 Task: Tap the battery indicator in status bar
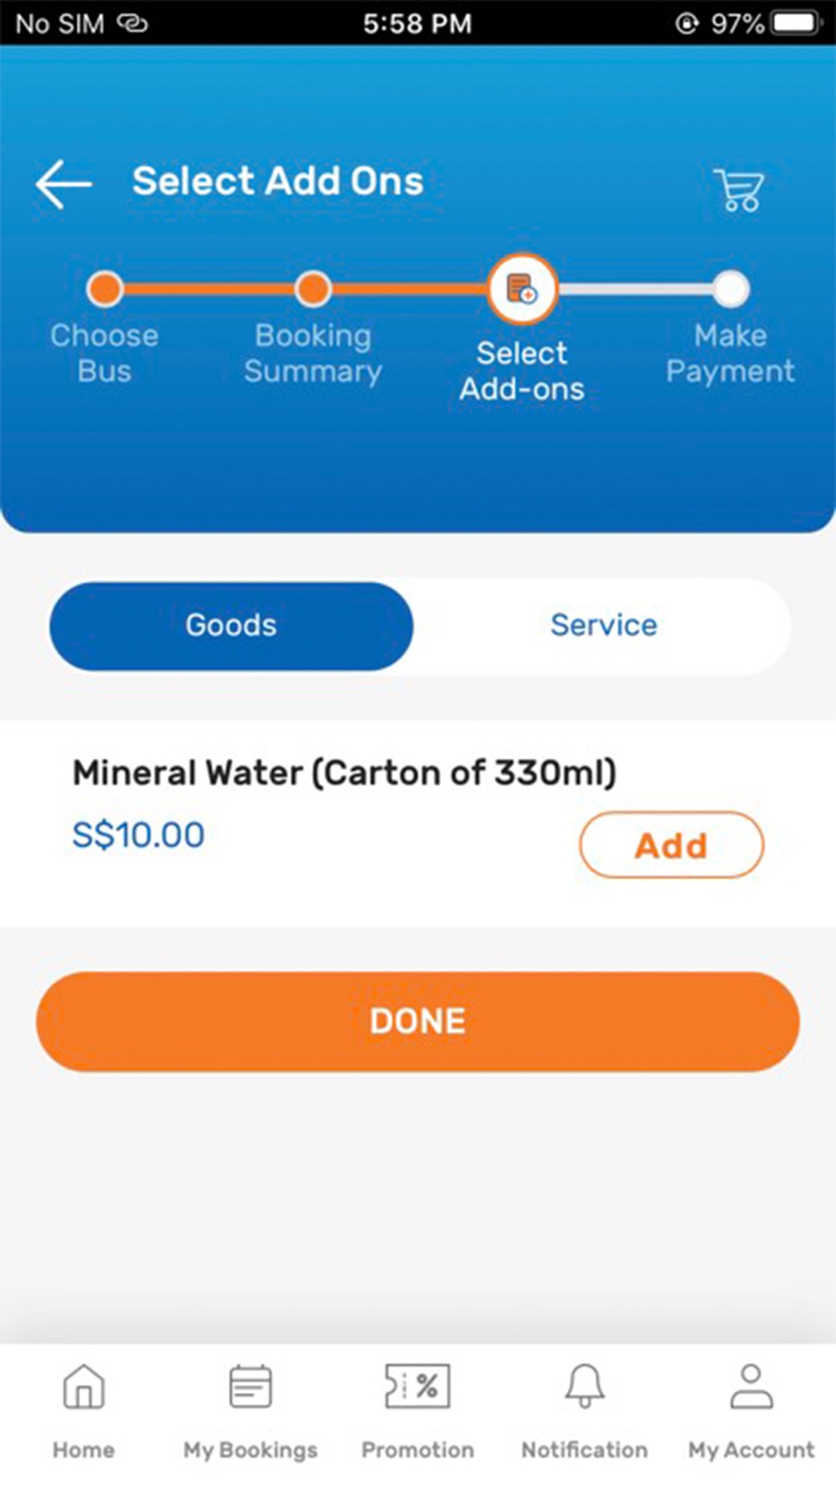click(x=794, y=23)
